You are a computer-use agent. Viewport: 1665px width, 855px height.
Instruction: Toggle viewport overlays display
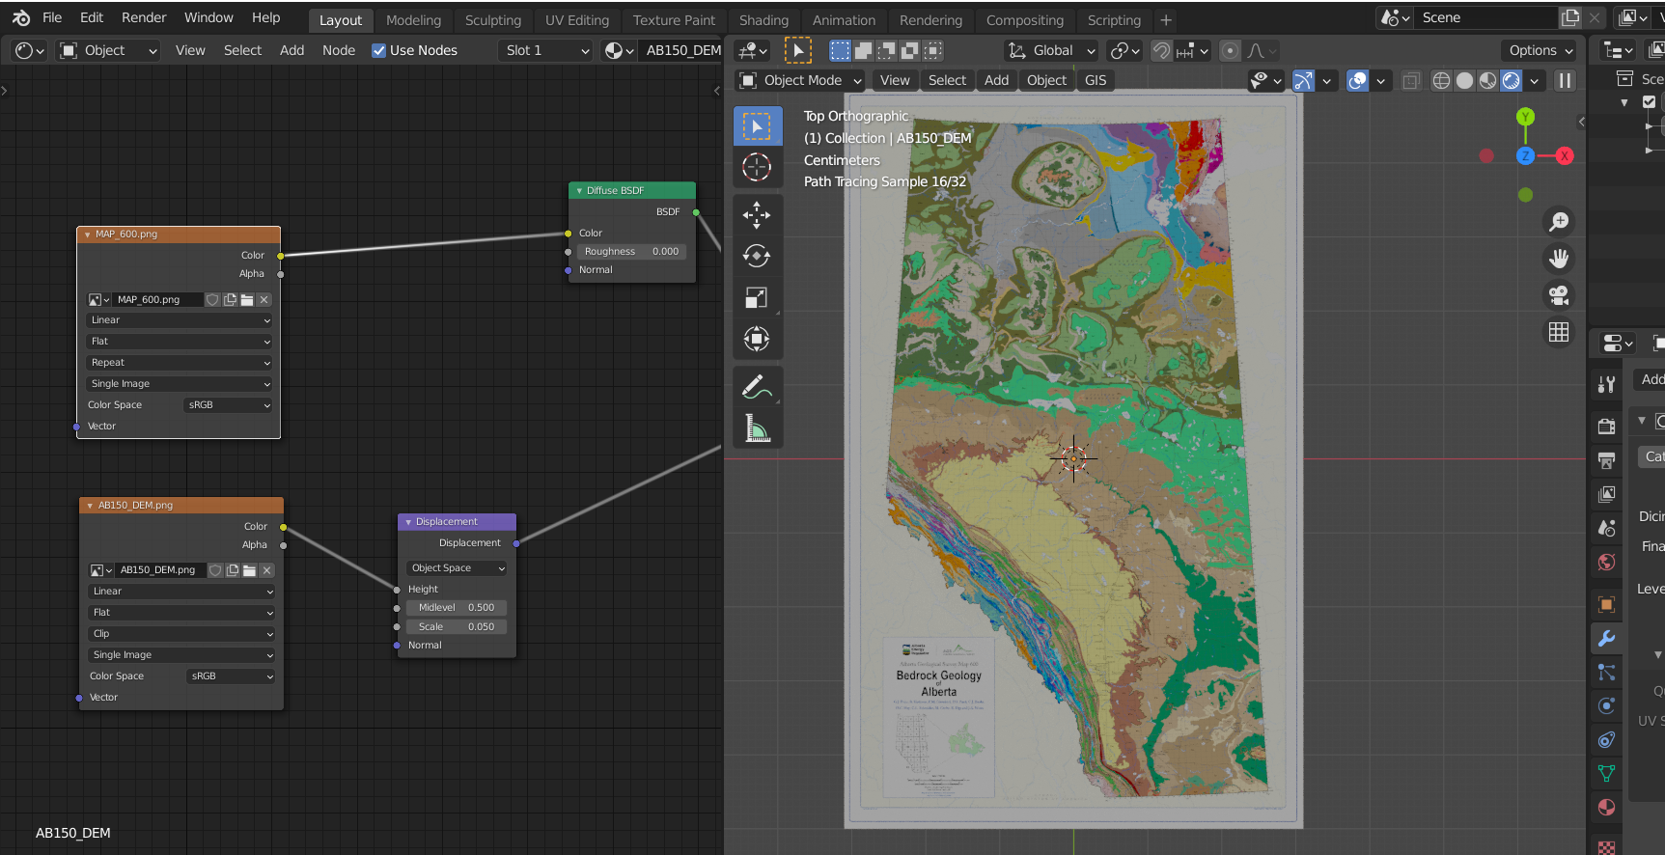pyautogui.click(x=1357, y=81)
